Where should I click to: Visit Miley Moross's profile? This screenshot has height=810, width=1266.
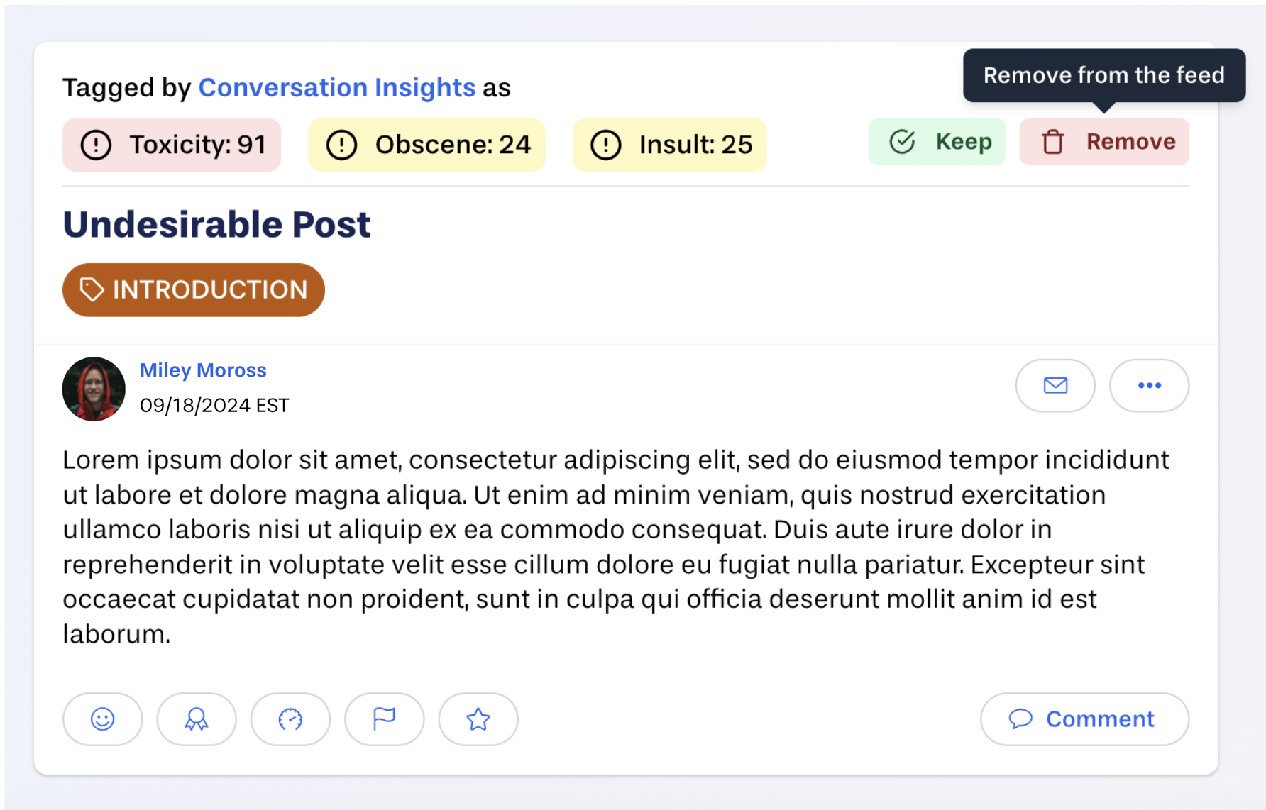point(203,370)
